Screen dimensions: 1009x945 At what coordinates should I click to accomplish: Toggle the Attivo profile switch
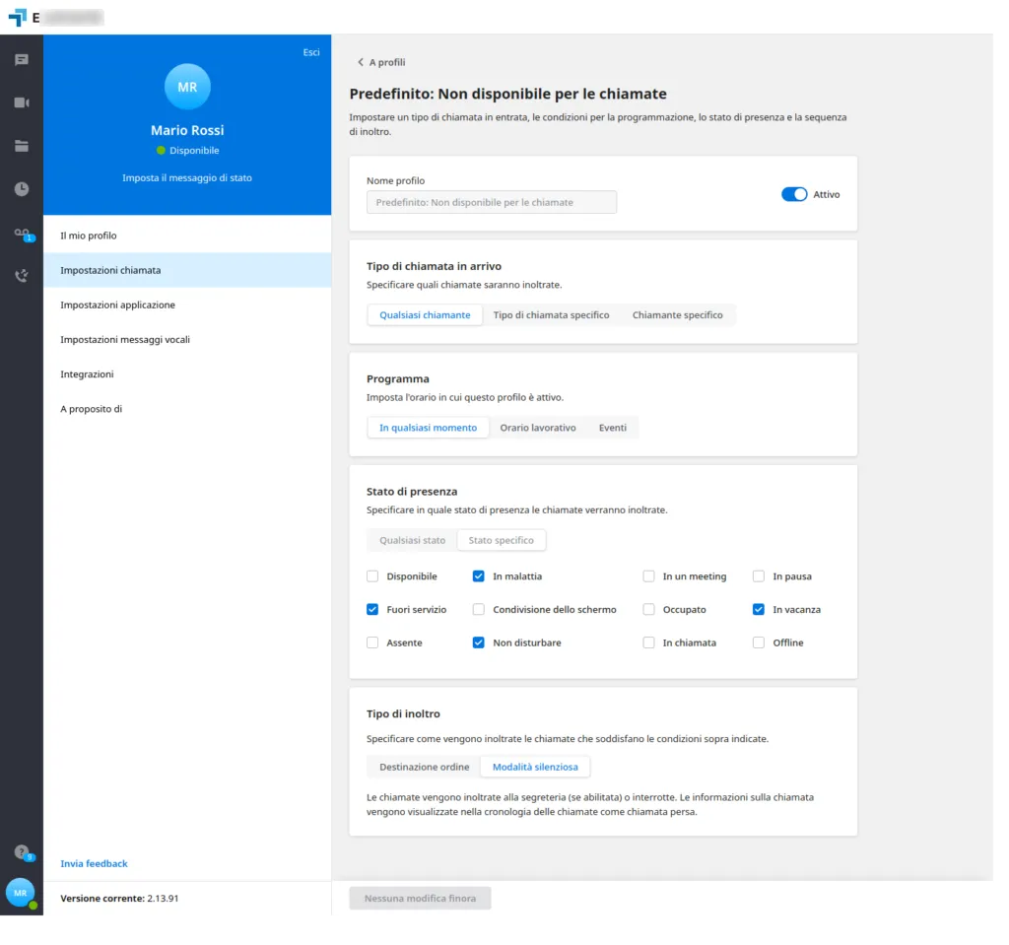point(794,194)
